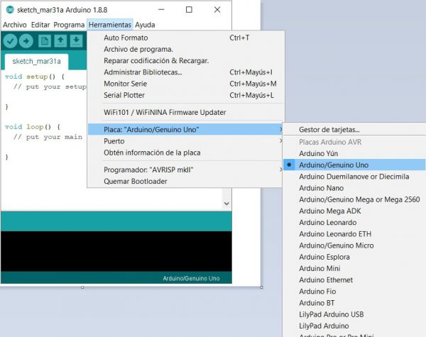Select Arduino Mini board
This screenshot has height=337, width=426.
pyautogui.click(x=354, y=268)
